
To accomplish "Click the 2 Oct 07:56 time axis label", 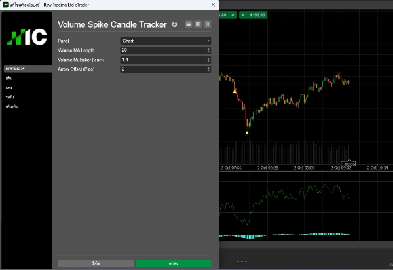I will (x=231, y=168).
